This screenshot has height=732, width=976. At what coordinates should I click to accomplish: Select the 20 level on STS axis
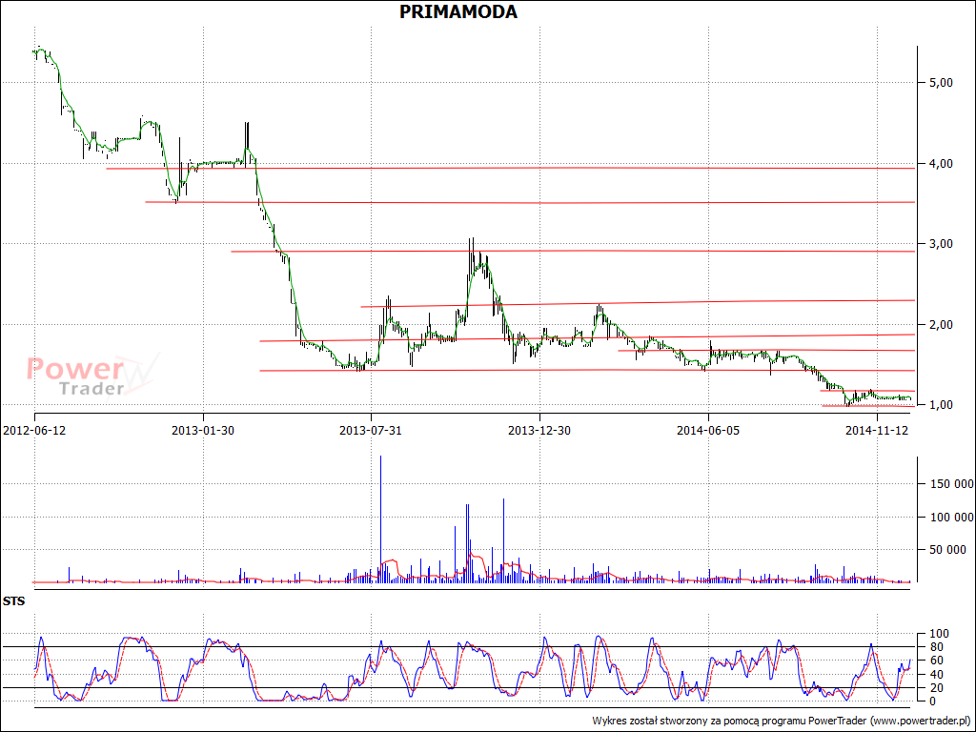tap(937, 688)
